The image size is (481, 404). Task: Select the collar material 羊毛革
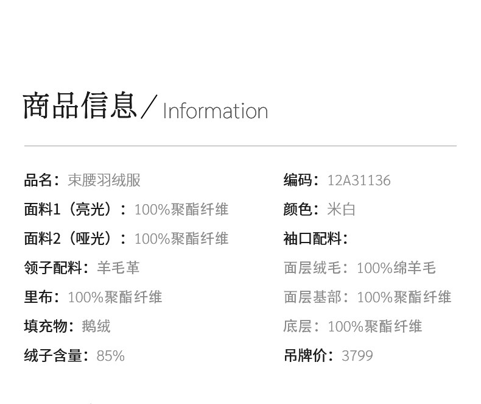tap(118, 268)
